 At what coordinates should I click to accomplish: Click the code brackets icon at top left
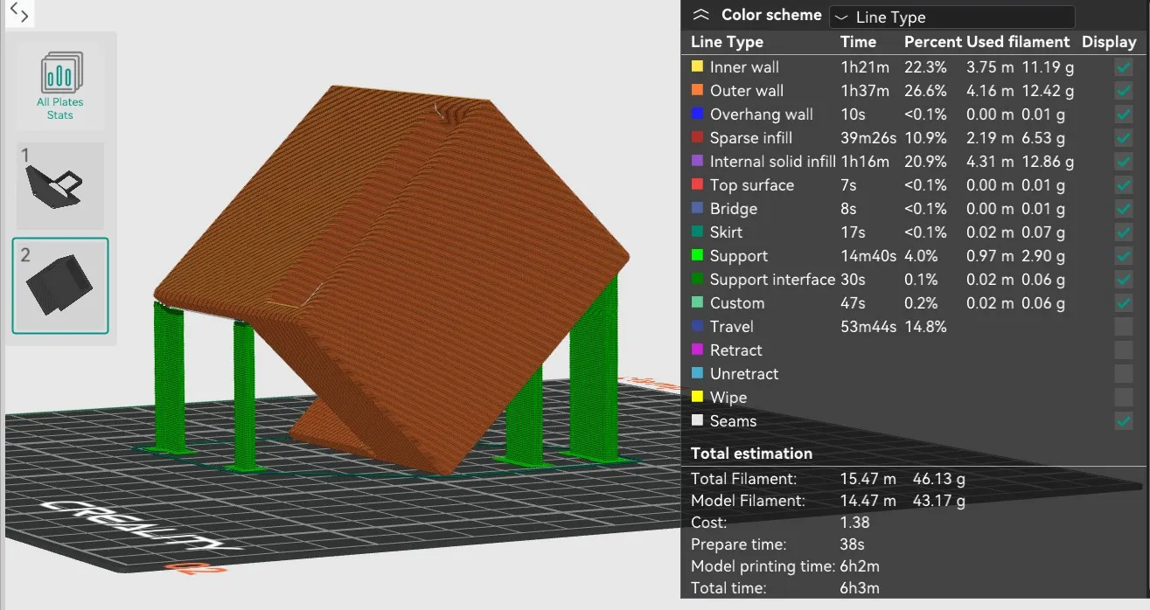tap(19, 14)
